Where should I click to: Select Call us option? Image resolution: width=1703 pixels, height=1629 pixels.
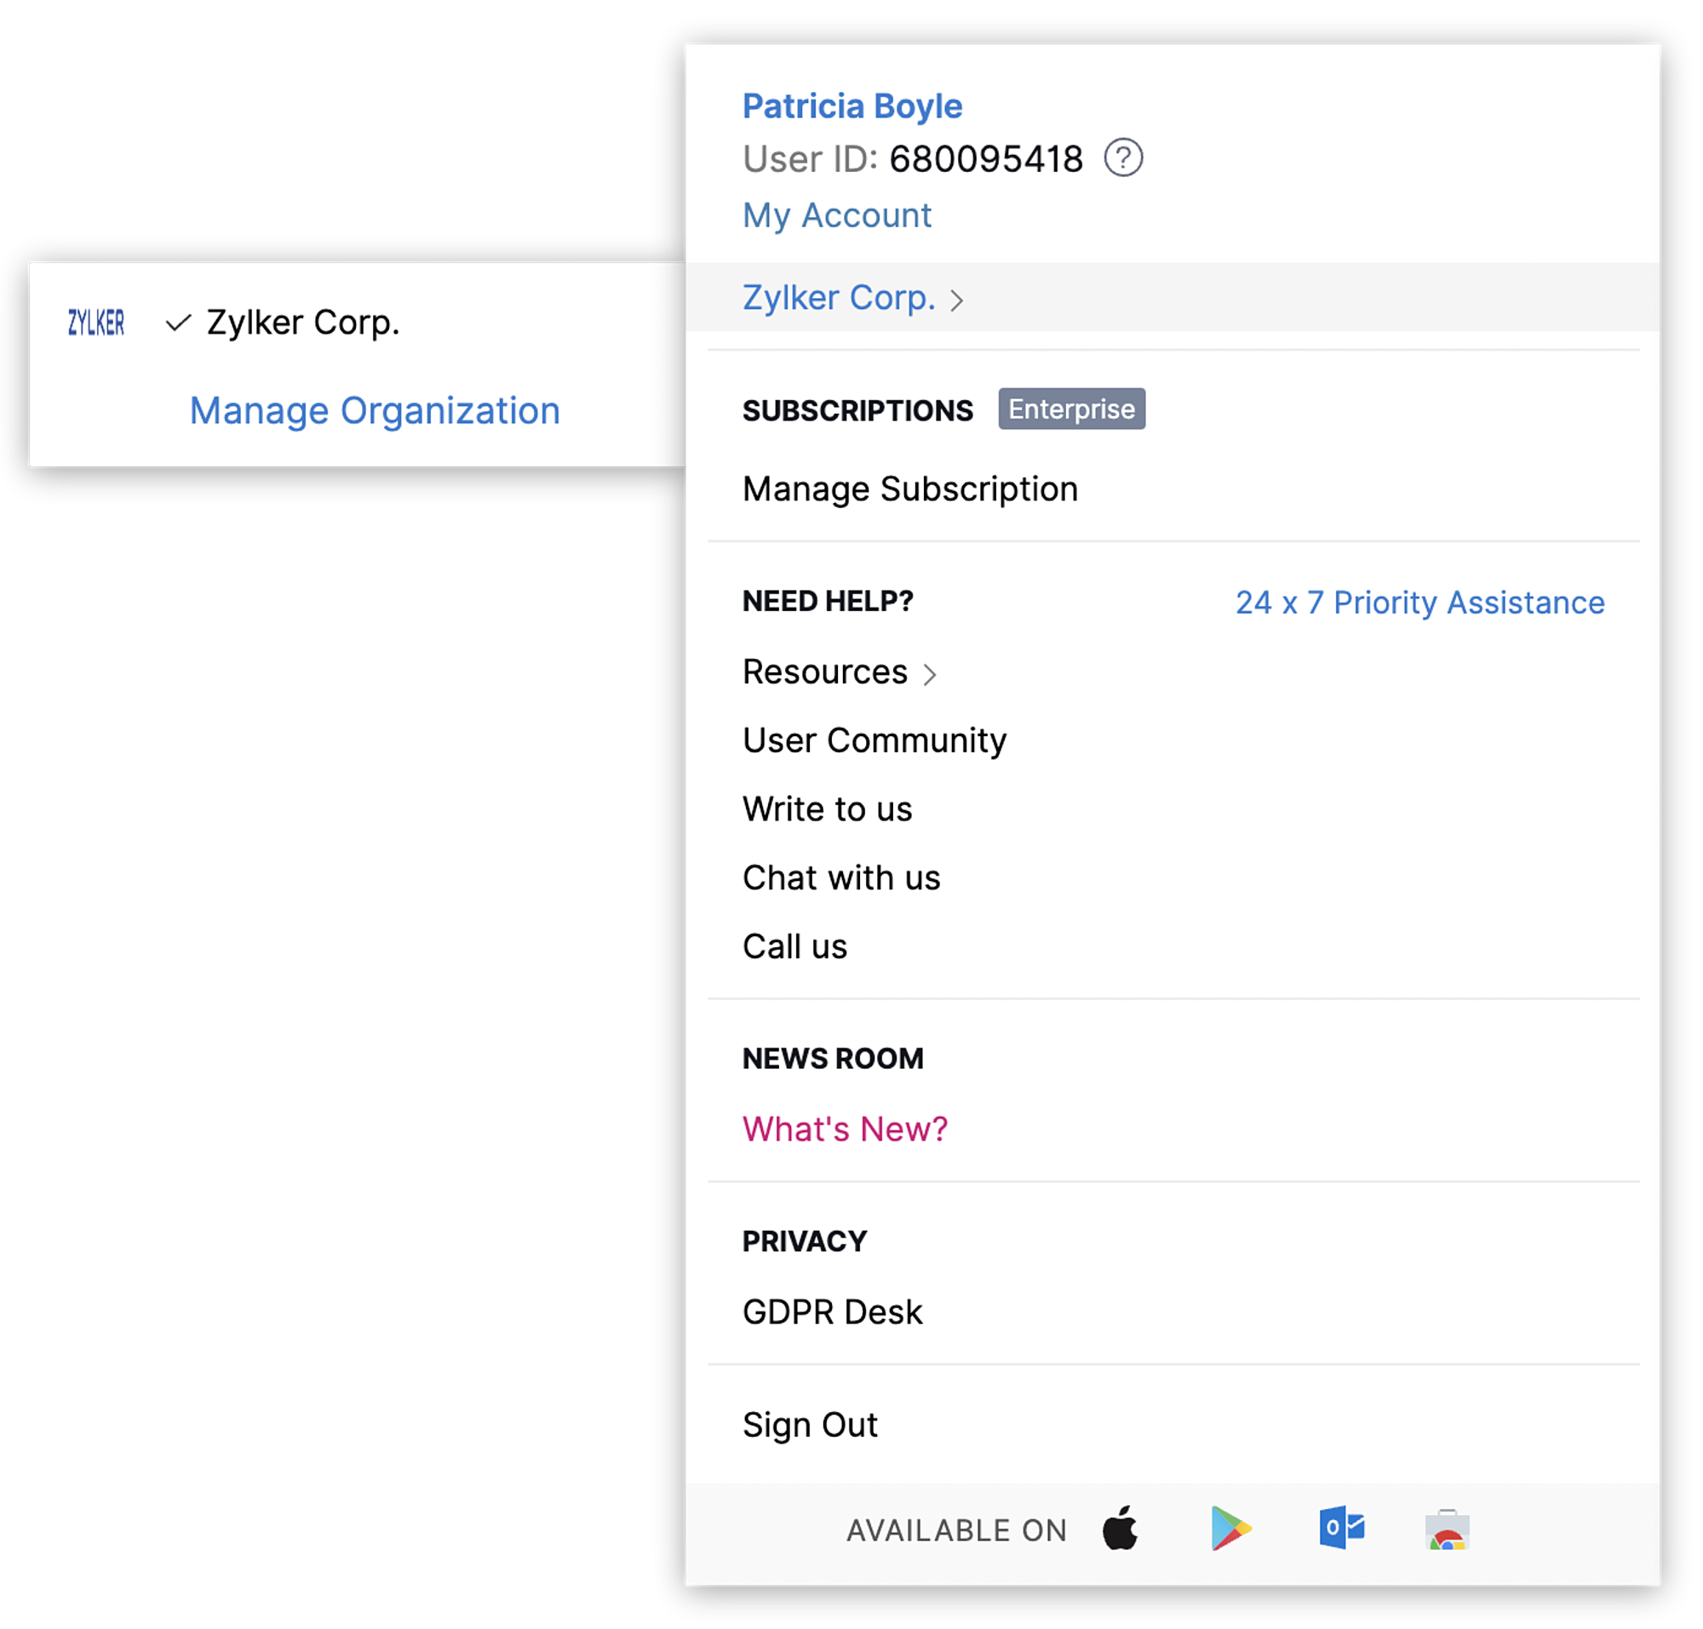[x=794, y=946]
